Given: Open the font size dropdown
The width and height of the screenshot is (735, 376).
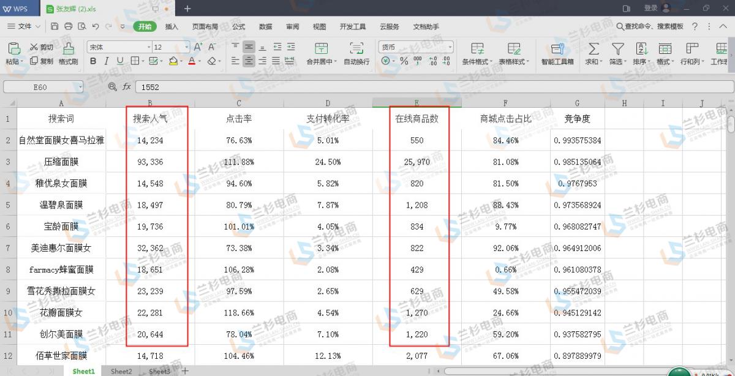Looking at the screenshot, I should [187, 47].
